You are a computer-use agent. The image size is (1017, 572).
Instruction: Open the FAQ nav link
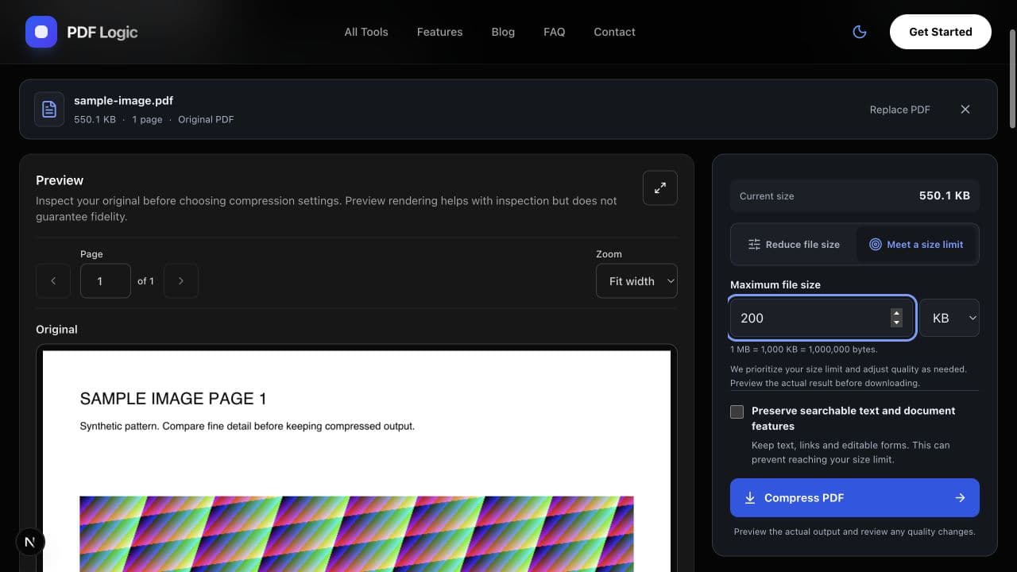555,32
